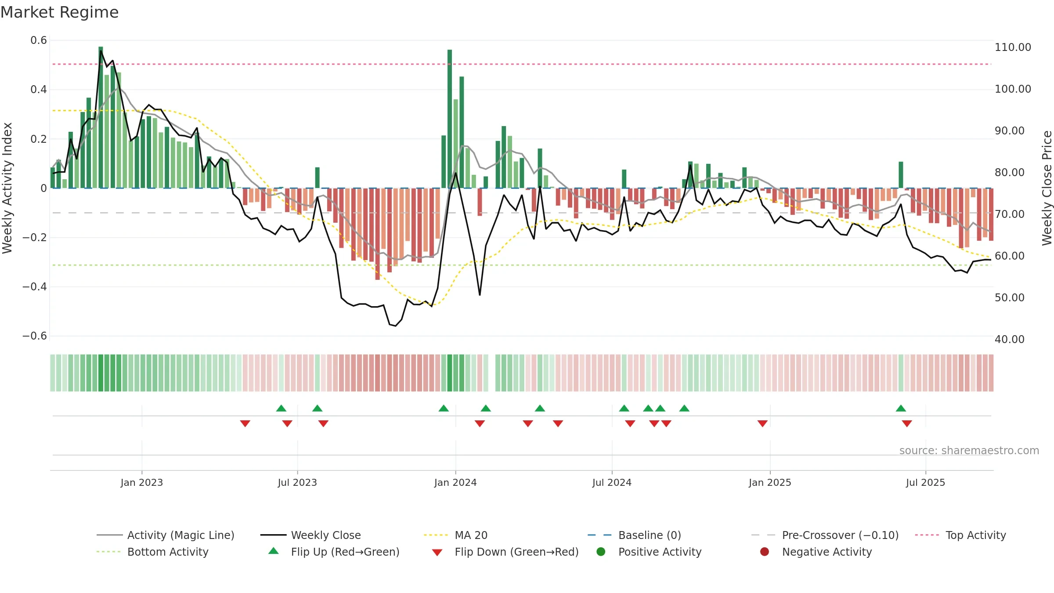Click the Jul 2025 x-axis label
This screenshot has height=593, width=1054.
tap(925, 483)
